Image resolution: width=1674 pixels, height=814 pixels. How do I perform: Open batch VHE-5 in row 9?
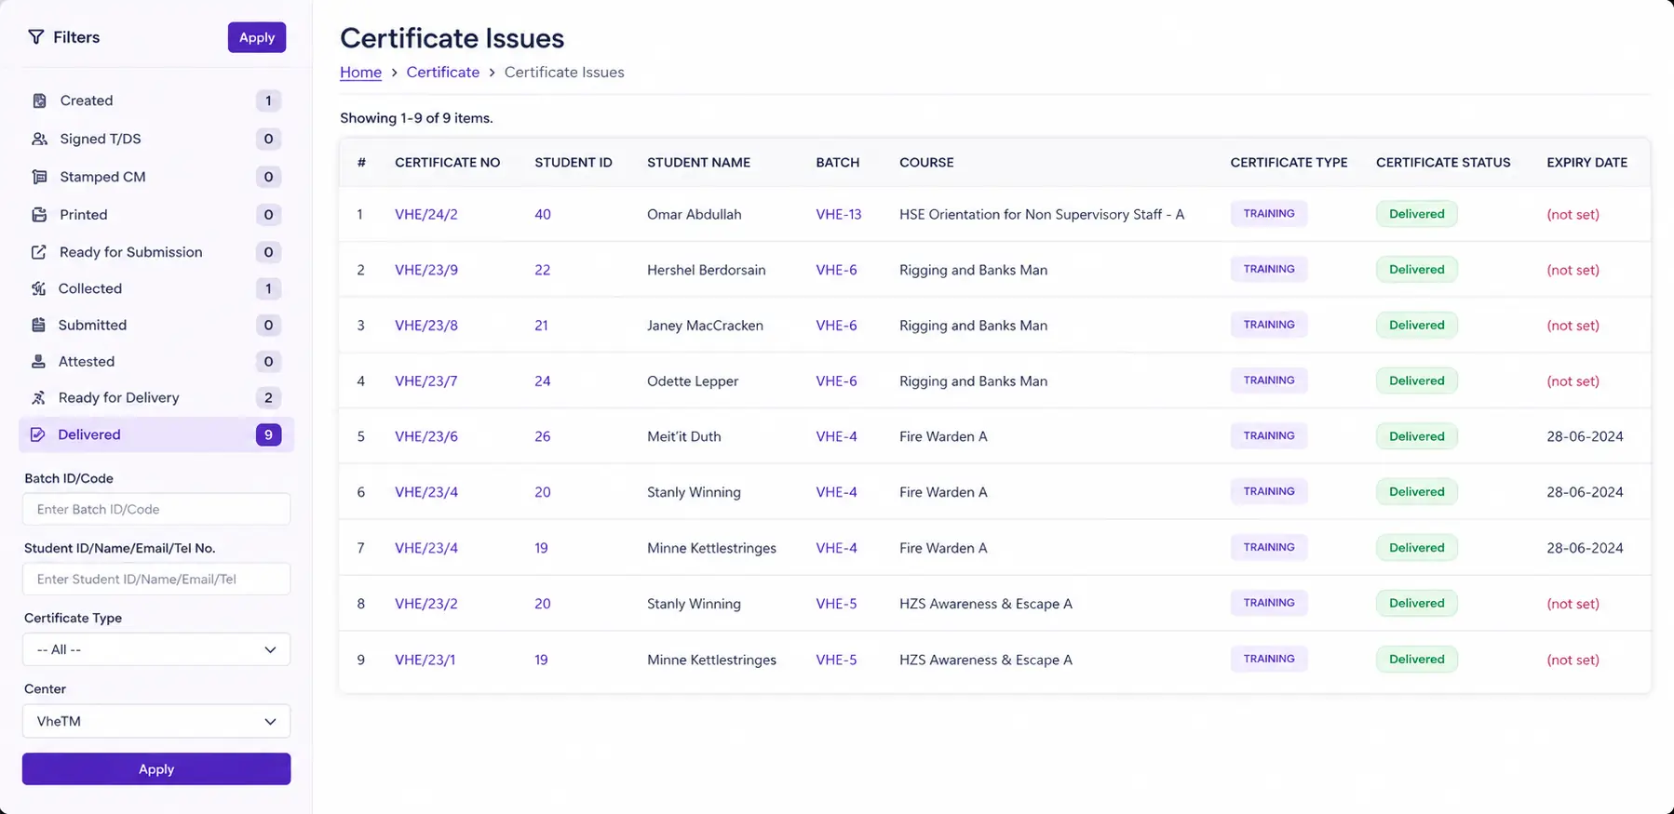click(x=836, y=660)
